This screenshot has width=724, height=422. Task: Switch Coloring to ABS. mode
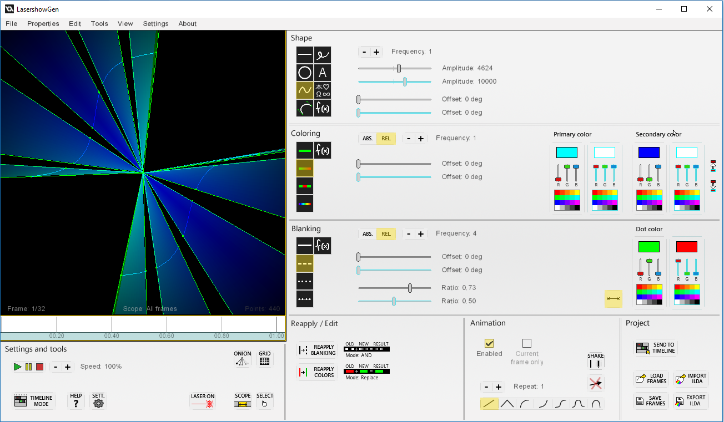(x=368, y=139)
